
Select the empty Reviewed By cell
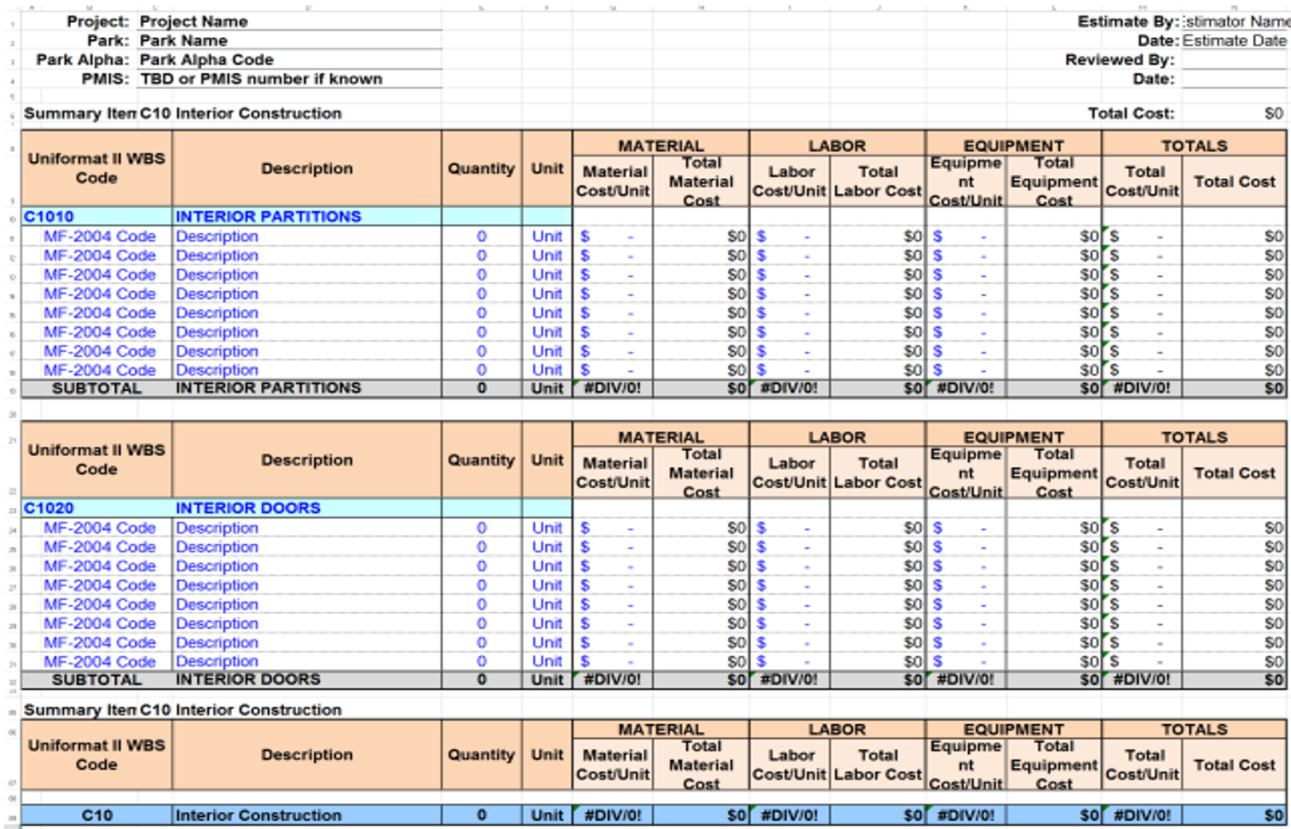click(x=1234, y=59)
